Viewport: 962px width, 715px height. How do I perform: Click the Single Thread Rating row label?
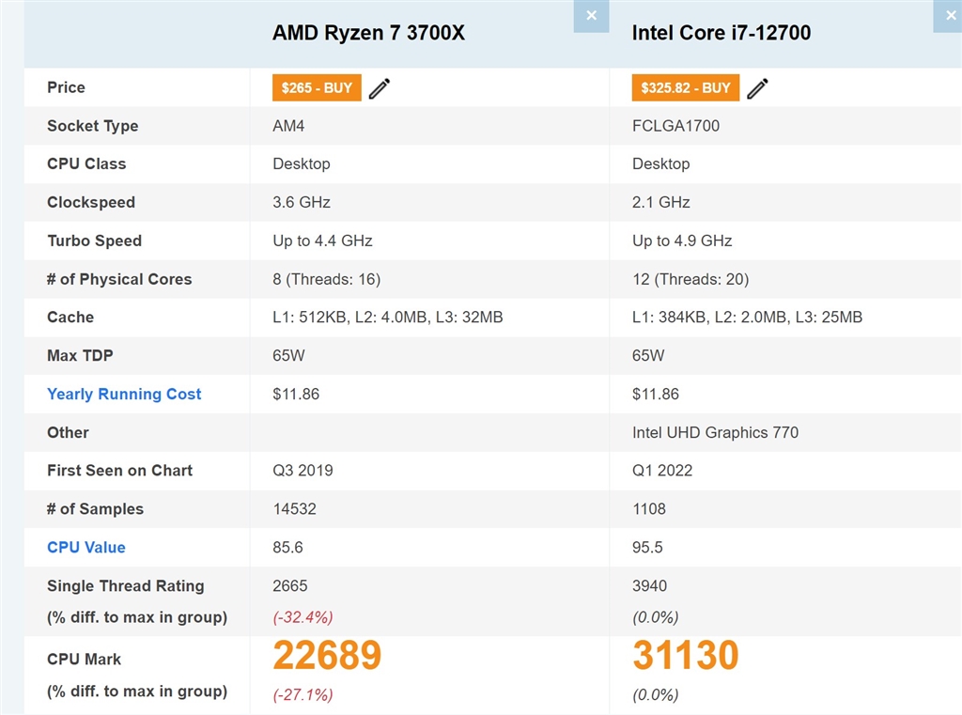pos(125,586)
